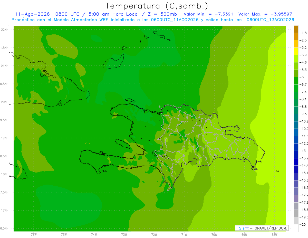Click the '9.5N' latitude label
The width and height of the screenshot is (308, 238).
click(x=4, y=120)
